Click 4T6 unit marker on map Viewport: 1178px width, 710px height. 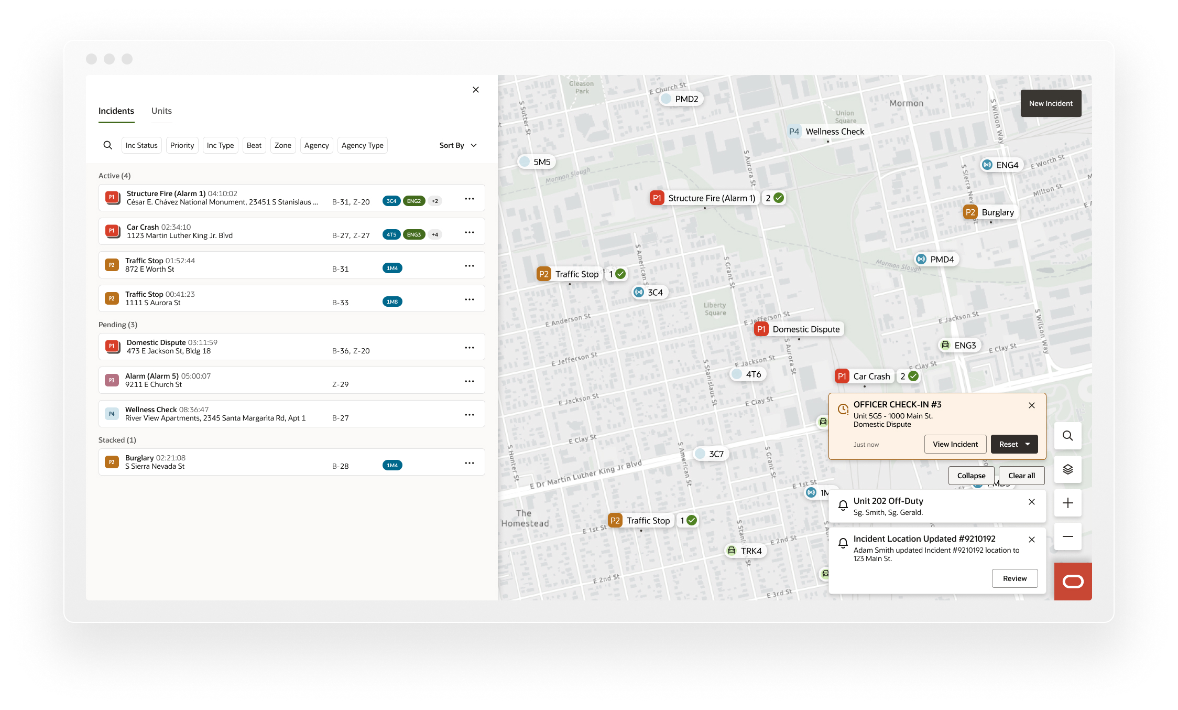point(748,374)
